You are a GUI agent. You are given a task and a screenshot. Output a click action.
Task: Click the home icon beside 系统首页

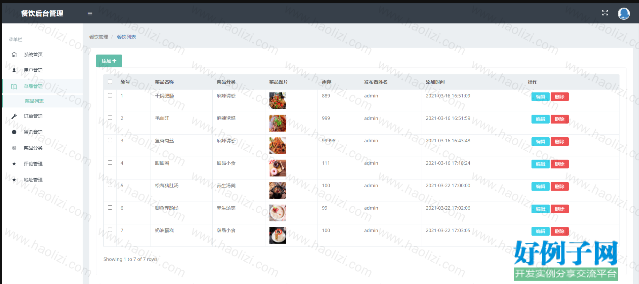14,55
